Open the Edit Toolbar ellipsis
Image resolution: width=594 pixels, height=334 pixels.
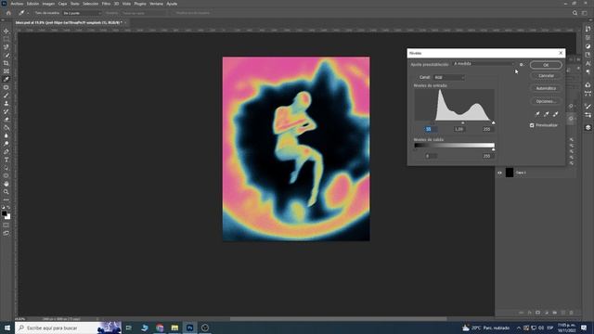(6, 199)
